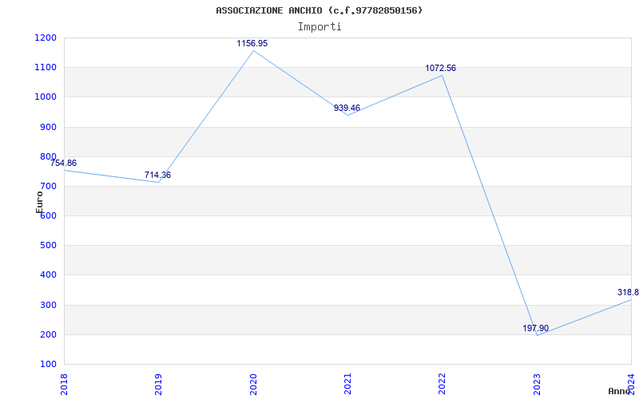The width and height of the screenshot is (639, 399).
Task: Click the 2023 x-axis label
Action: 536,384
